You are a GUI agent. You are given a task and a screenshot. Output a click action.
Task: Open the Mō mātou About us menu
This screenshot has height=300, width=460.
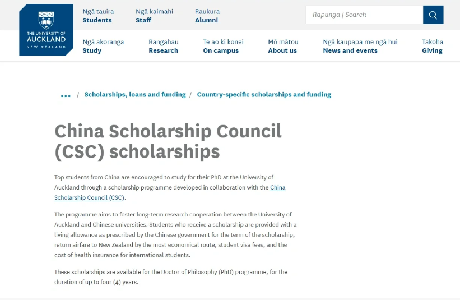pyautogui.click(x=283, y=46)
